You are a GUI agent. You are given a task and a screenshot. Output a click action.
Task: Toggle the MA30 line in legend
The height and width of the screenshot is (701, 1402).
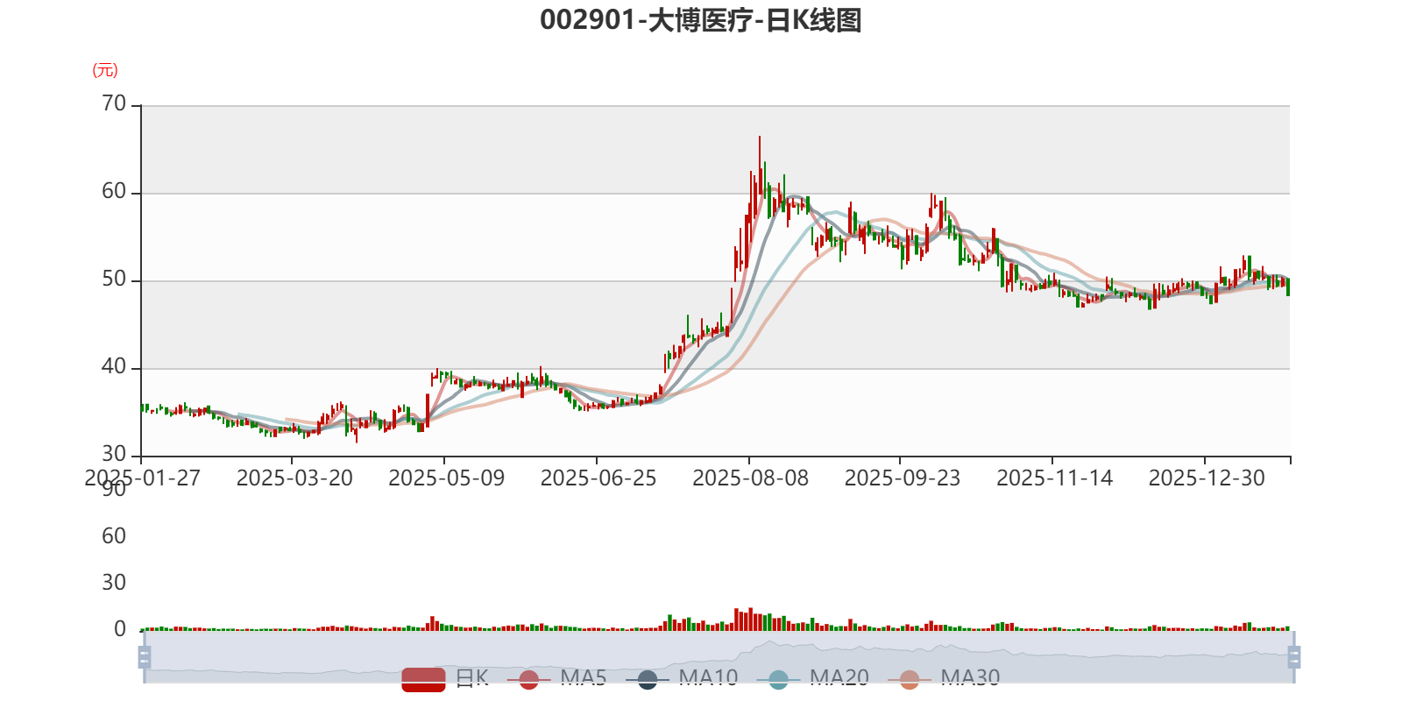click(944, 678)
